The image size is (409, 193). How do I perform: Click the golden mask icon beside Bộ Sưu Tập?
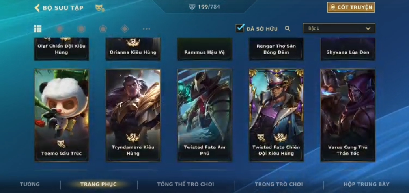click(100, 8)
